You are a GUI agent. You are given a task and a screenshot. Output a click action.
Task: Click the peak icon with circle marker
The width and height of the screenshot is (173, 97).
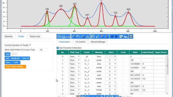pos(83,37)
